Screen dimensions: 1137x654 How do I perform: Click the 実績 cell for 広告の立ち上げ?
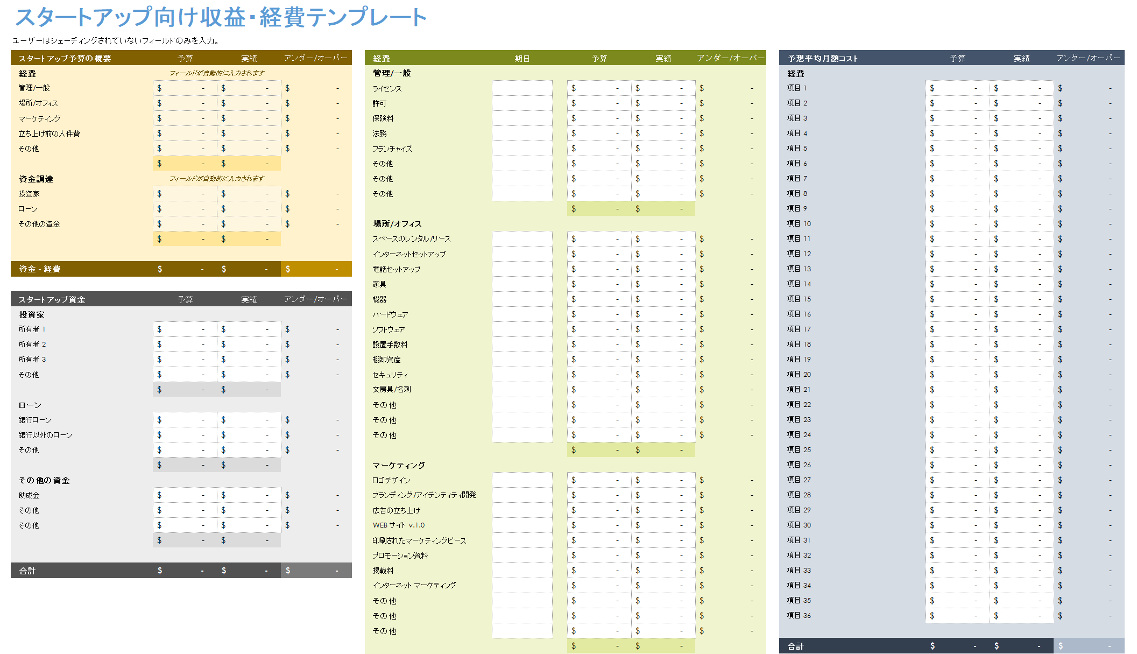coord(663,510)
